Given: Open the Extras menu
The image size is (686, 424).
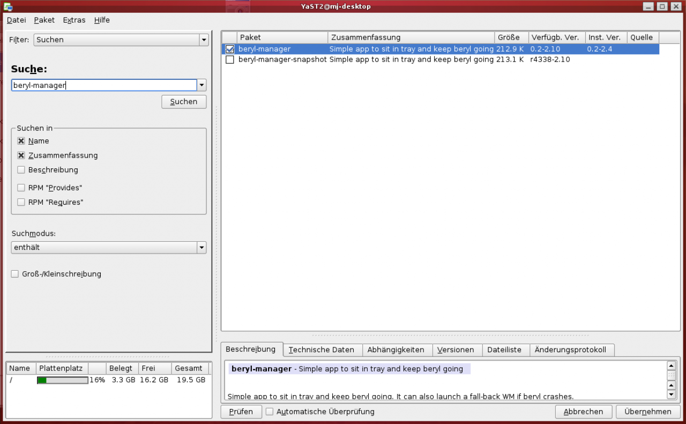Looking at the screenshot, I should click(74, 20).
